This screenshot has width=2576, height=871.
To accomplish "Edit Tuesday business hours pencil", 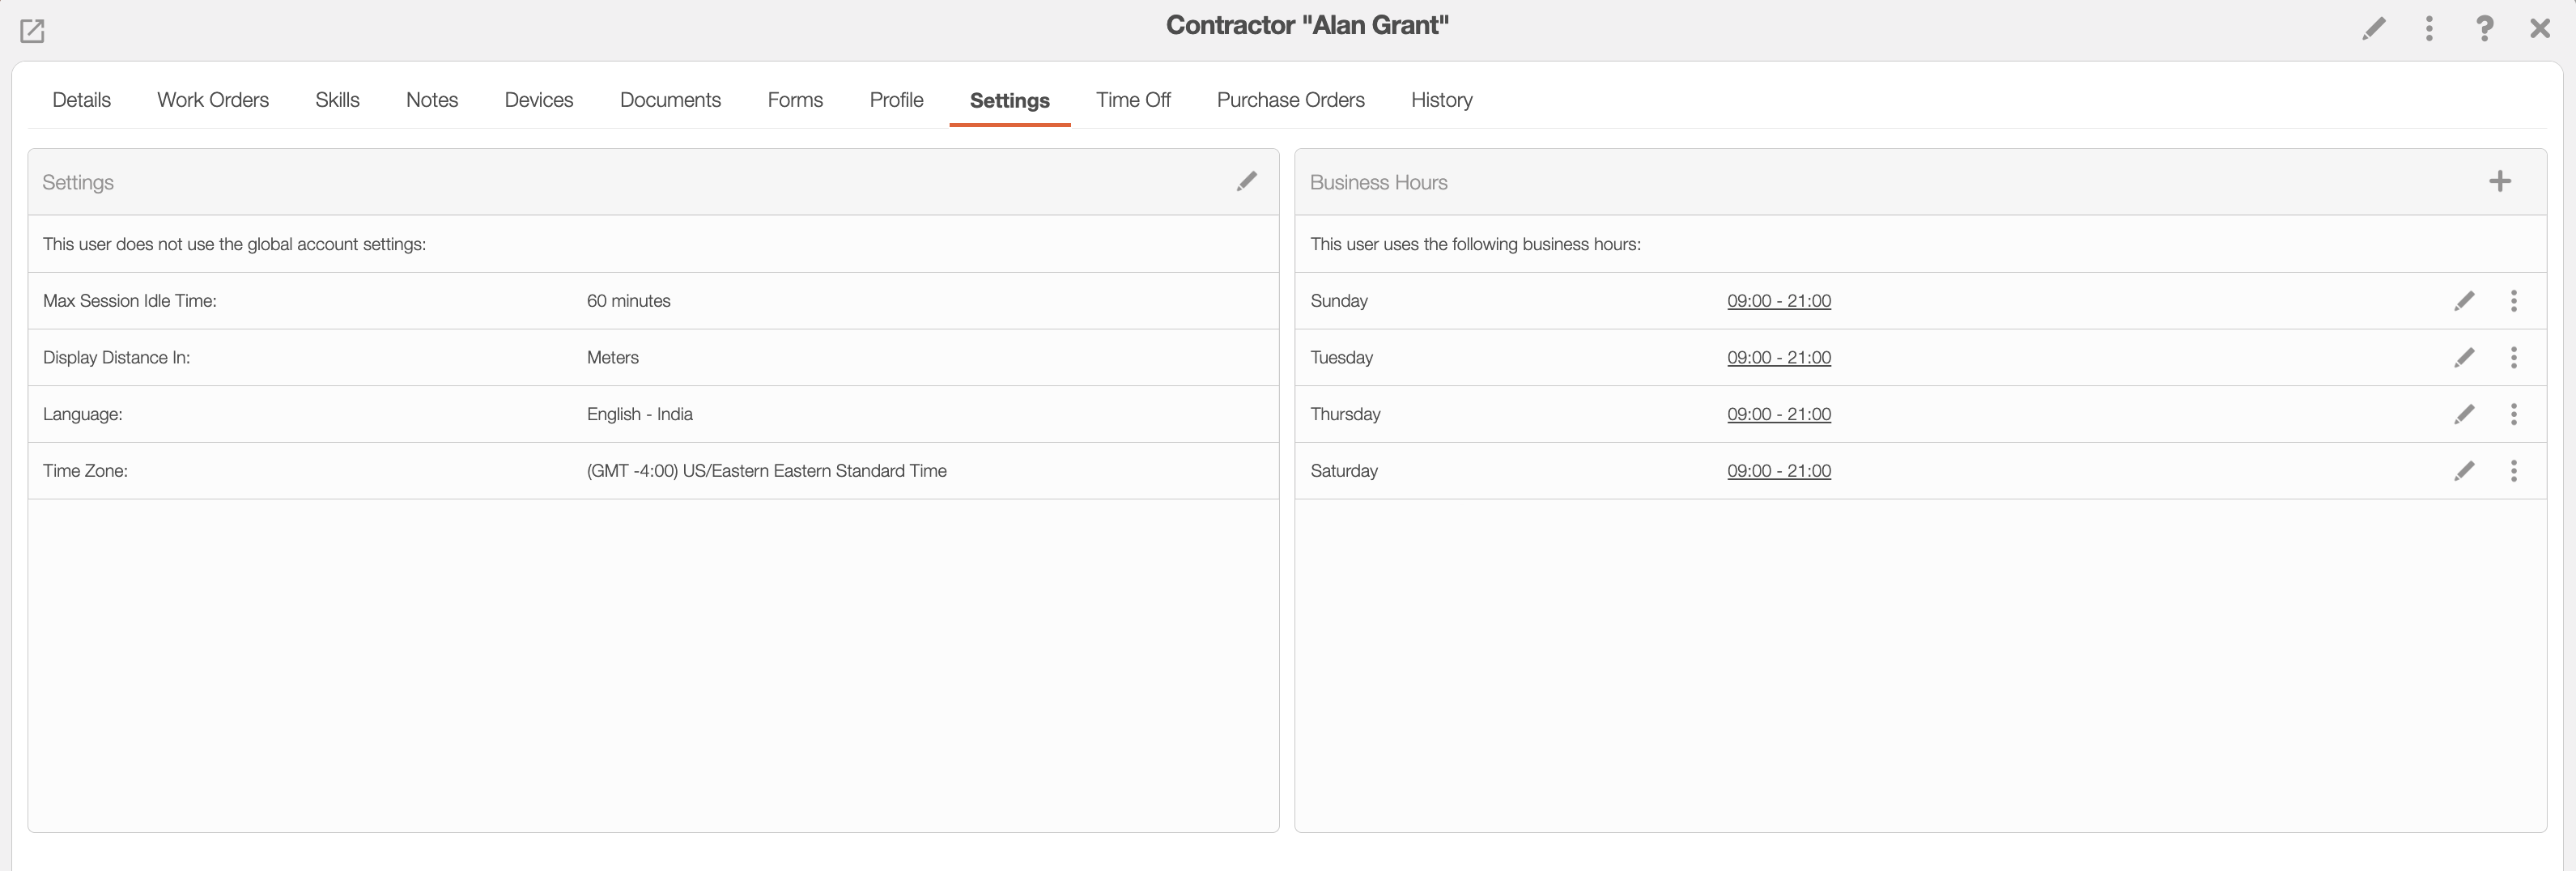I will (2465, 358).
